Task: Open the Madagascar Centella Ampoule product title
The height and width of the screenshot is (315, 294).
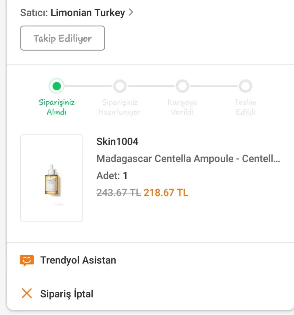Action: (188, 159)
